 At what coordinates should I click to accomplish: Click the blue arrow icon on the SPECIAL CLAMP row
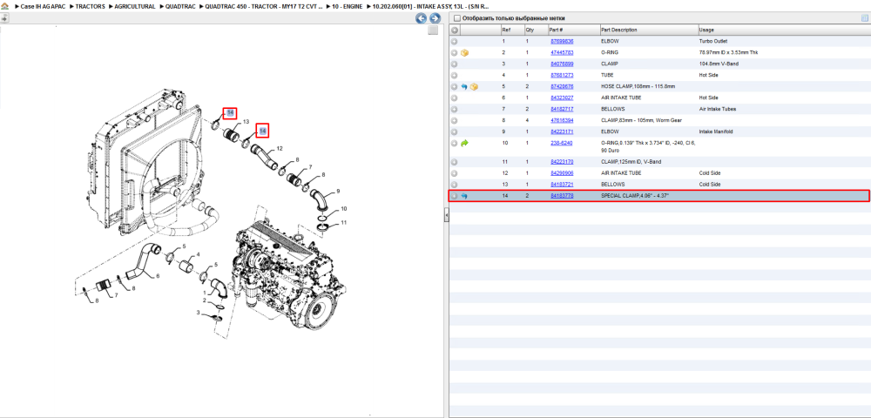pos(464,196)
